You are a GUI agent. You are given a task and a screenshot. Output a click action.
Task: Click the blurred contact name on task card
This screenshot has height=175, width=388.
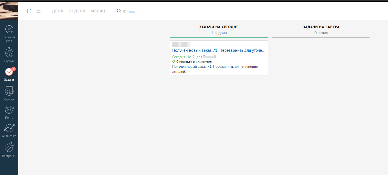pos(181,44)
